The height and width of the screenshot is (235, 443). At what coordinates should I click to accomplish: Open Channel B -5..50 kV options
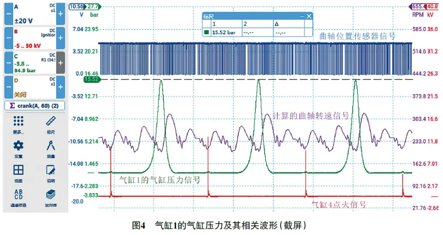[x=35, y=38]
